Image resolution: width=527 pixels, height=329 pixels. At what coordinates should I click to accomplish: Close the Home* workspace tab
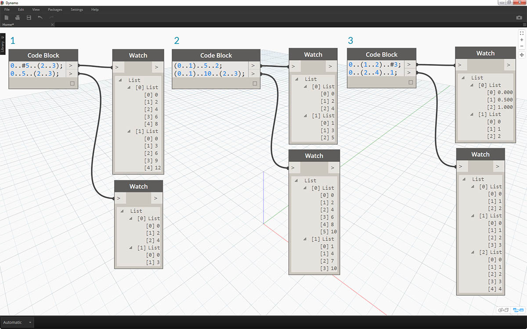click(52, 25)
